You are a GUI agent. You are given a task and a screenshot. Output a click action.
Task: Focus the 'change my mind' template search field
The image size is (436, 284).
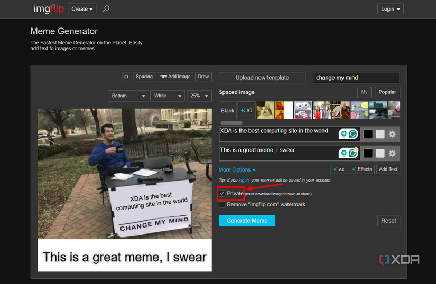356,78
